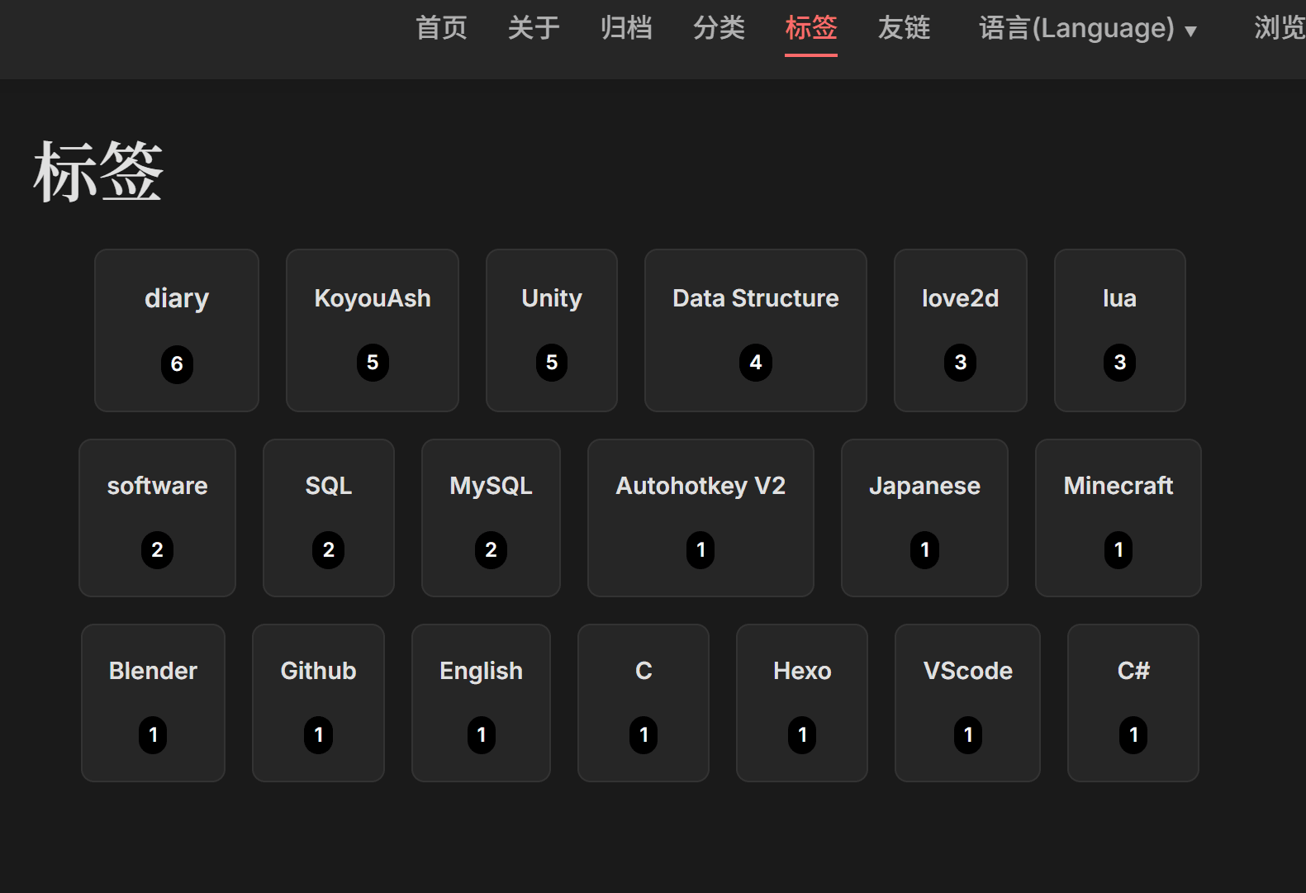Navigate to 分类 categories
The height and width of the screenshot is (893, 1306).
point(719,28)
